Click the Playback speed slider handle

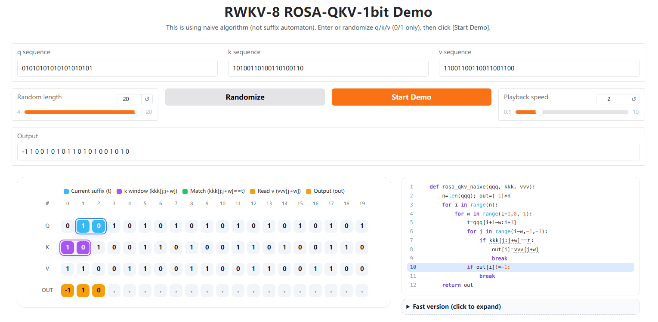[539, 112]
